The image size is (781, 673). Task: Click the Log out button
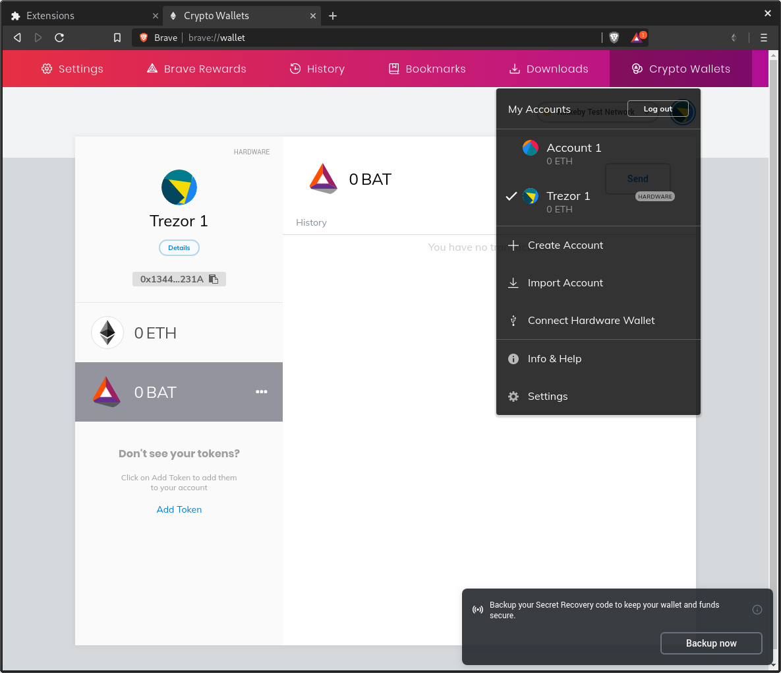(658, 109)
